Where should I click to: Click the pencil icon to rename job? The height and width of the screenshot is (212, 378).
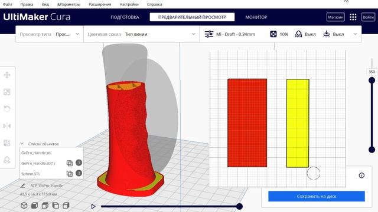click(x=23, y=185)
